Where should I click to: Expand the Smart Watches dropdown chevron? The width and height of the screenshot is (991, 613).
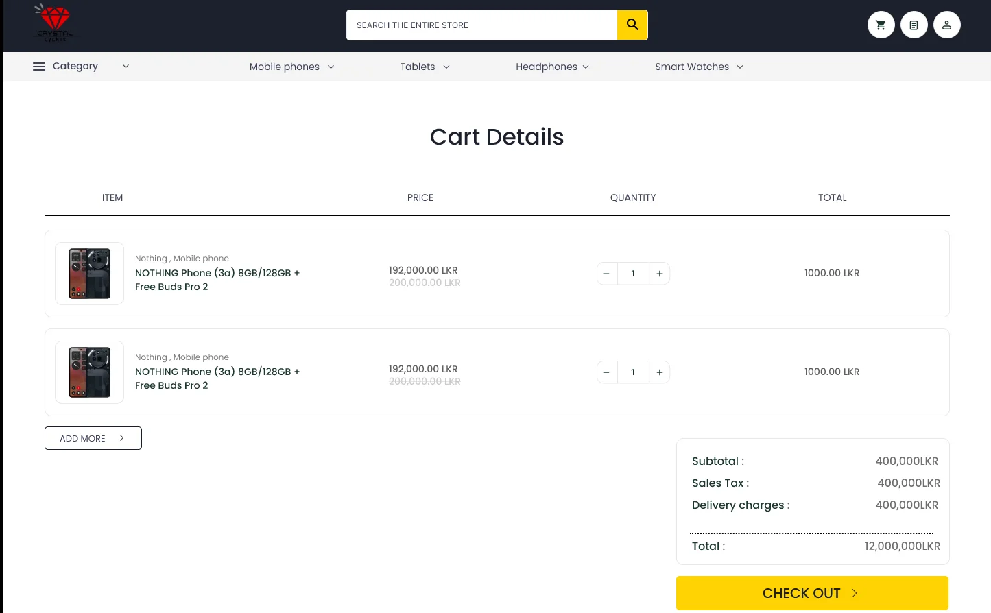pyautogui.click(x=740, y=67)
